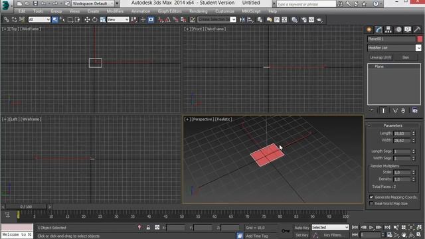Click Add Time Tag

[x=257, y=236]
